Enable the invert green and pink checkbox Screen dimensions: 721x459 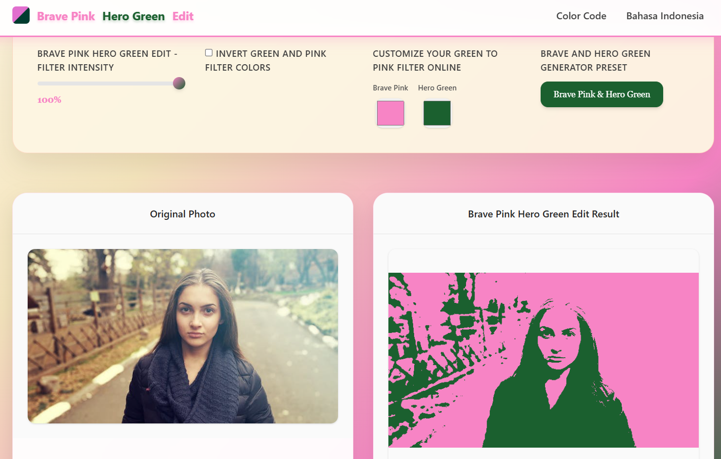pyautogui.click(x=209, y=53)
